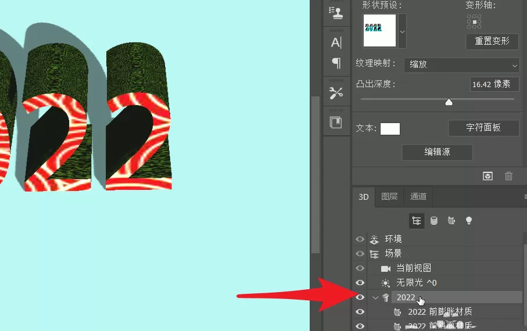The width and height of the screenshot is (527, 331).
Task: Open the Paragraph panel icon
Action: point(336,63)
